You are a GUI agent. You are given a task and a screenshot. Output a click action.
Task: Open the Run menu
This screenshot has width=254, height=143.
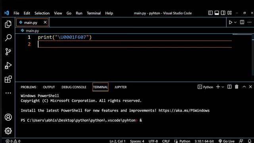[x=79, y=13]
